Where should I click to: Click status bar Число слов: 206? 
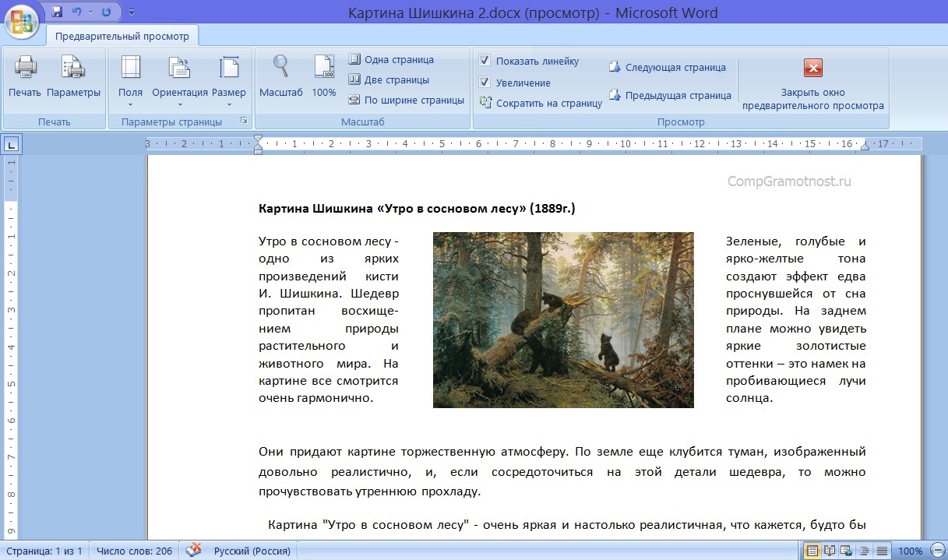(134, 551)
